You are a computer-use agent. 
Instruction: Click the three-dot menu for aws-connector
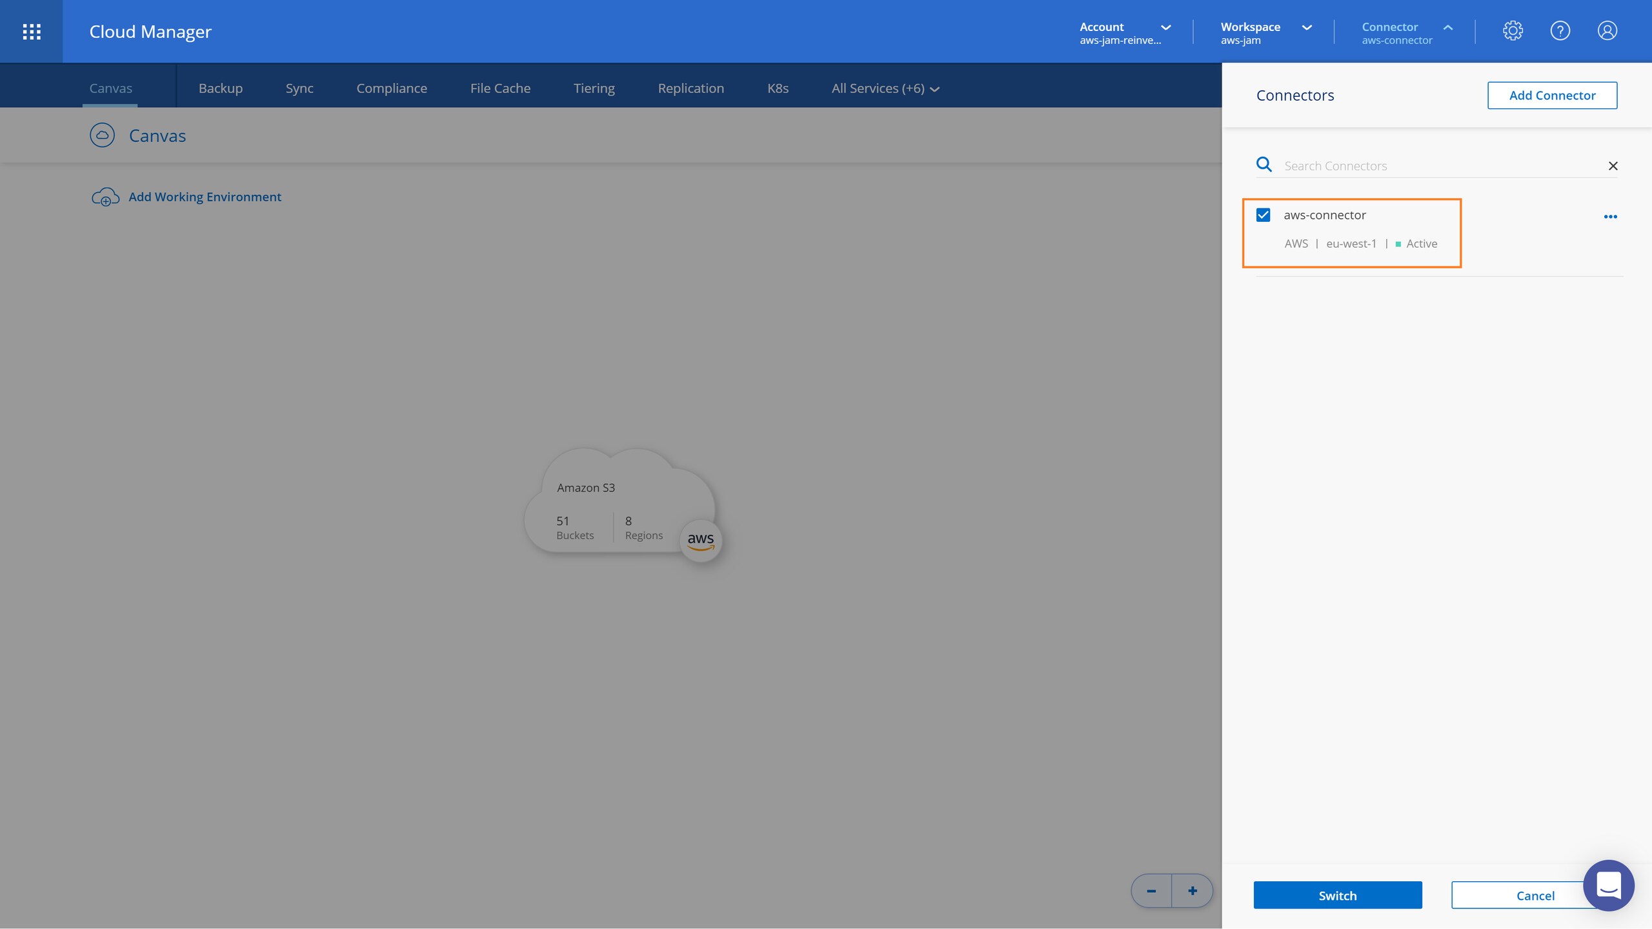point(1610,217)
